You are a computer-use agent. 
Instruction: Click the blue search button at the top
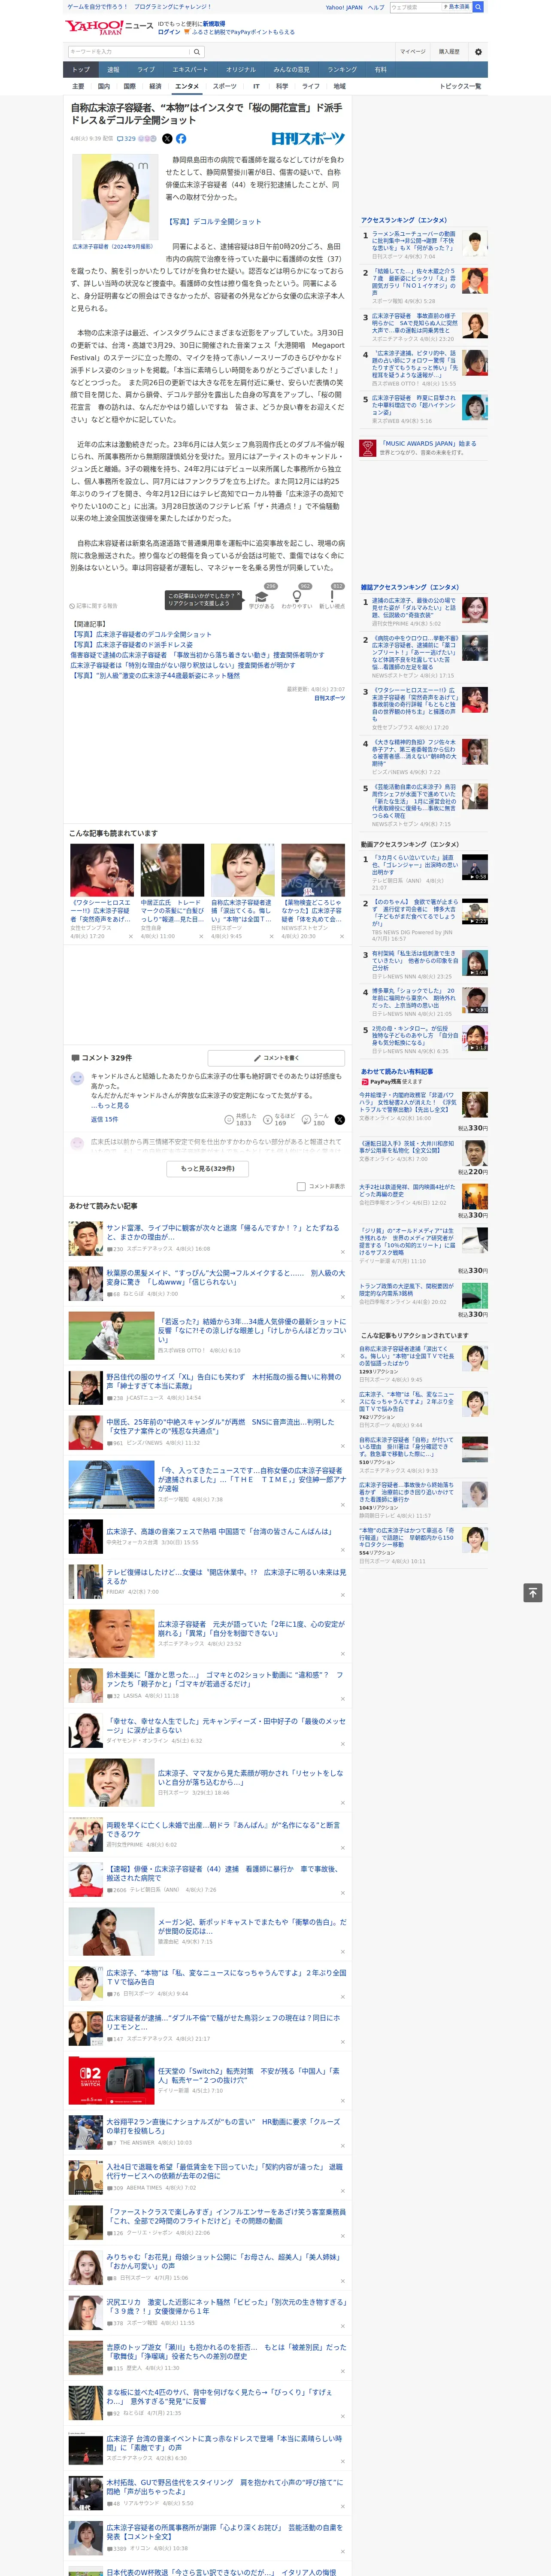[x=478, y=7]
